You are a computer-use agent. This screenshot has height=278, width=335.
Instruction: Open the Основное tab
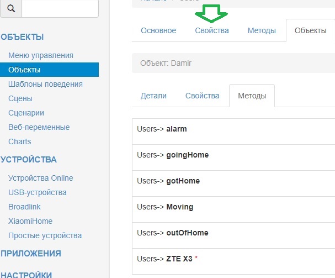click(x=158, y=31)
